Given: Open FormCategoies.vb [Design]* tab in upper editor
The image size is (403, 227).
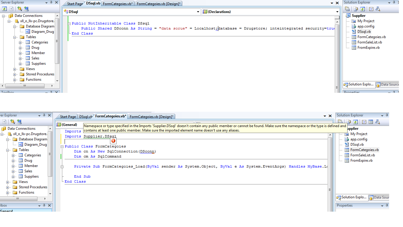Looking at the screenshot, I should pyautogui.click(x=159, y=4).
